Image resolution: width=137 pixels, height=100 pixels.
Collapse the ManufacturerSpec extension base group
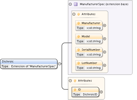coord(70,4)
